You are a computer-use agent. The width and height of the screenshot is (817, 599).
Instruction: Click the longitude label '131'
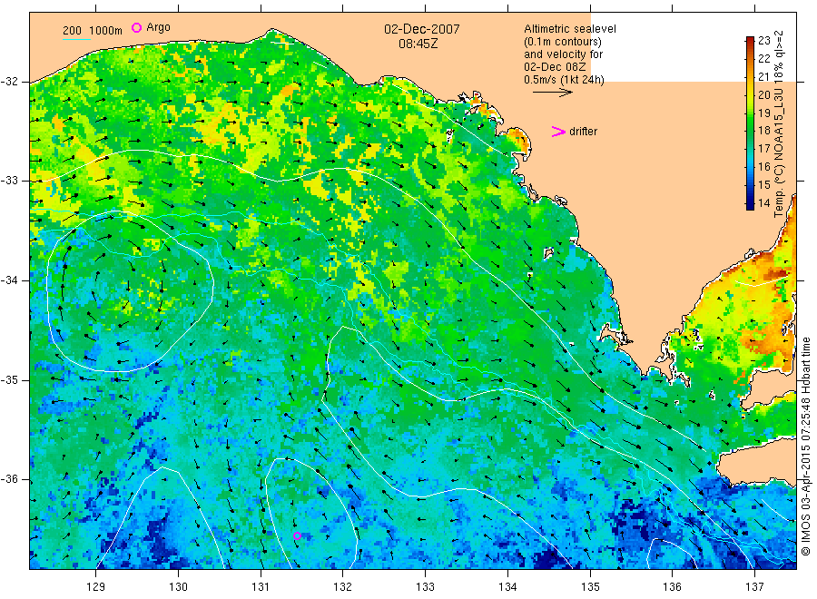[261, 587]
